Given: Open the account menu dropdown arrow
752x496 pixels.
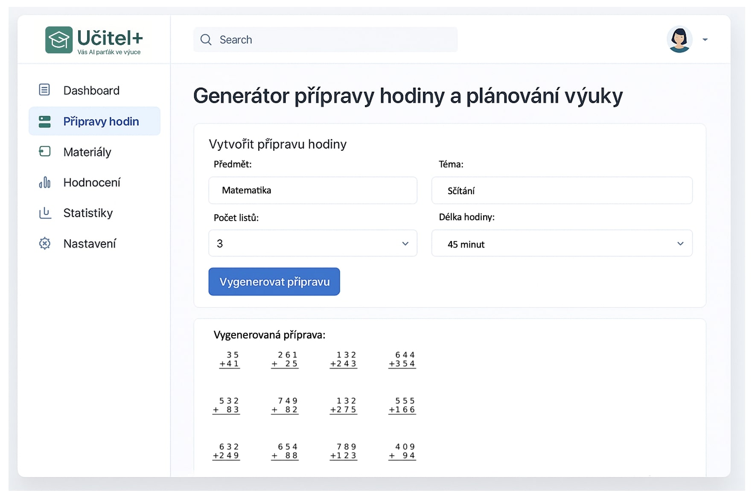Looking at the screenshot, I should (x=705, y=40).
